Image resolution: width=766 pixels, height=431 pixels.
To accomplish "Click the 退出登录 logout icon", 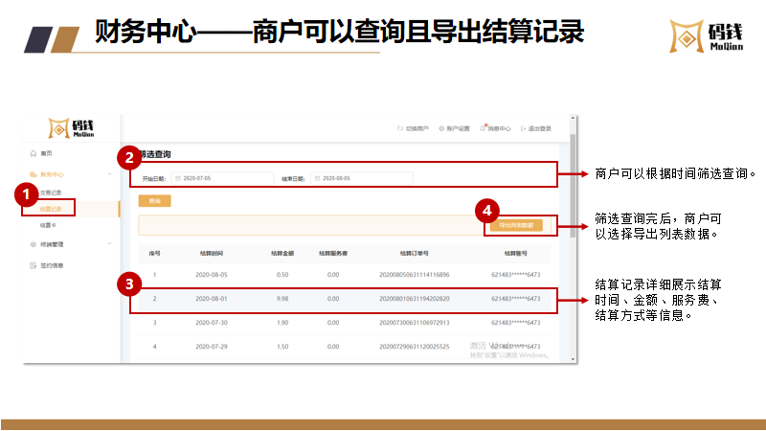I will (x=524, y=127).
